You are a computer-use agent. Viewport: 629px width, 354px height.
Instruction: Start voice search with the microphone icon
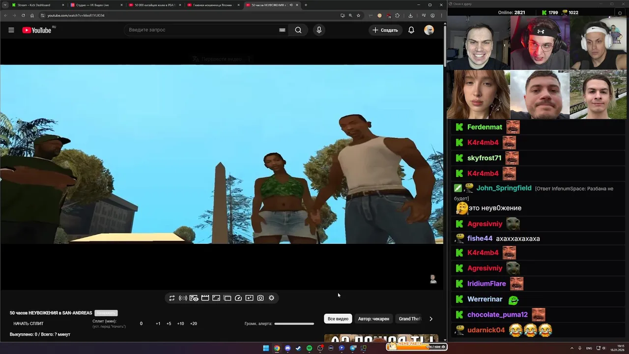click(319, 30)
